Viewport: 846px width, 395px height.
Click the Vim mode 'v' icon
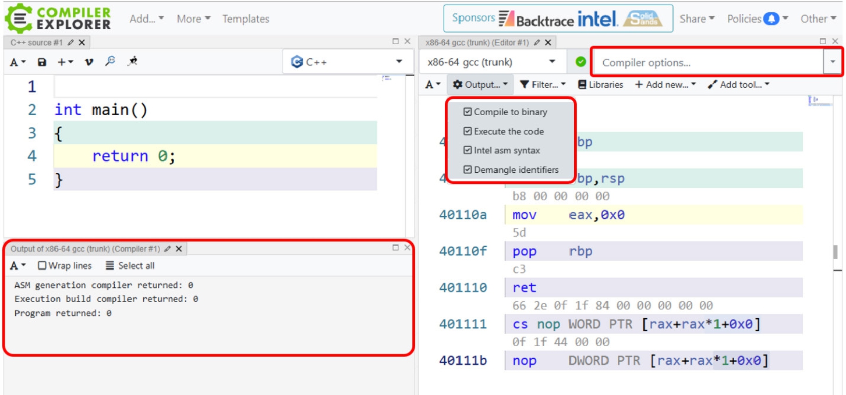(89, 62)
